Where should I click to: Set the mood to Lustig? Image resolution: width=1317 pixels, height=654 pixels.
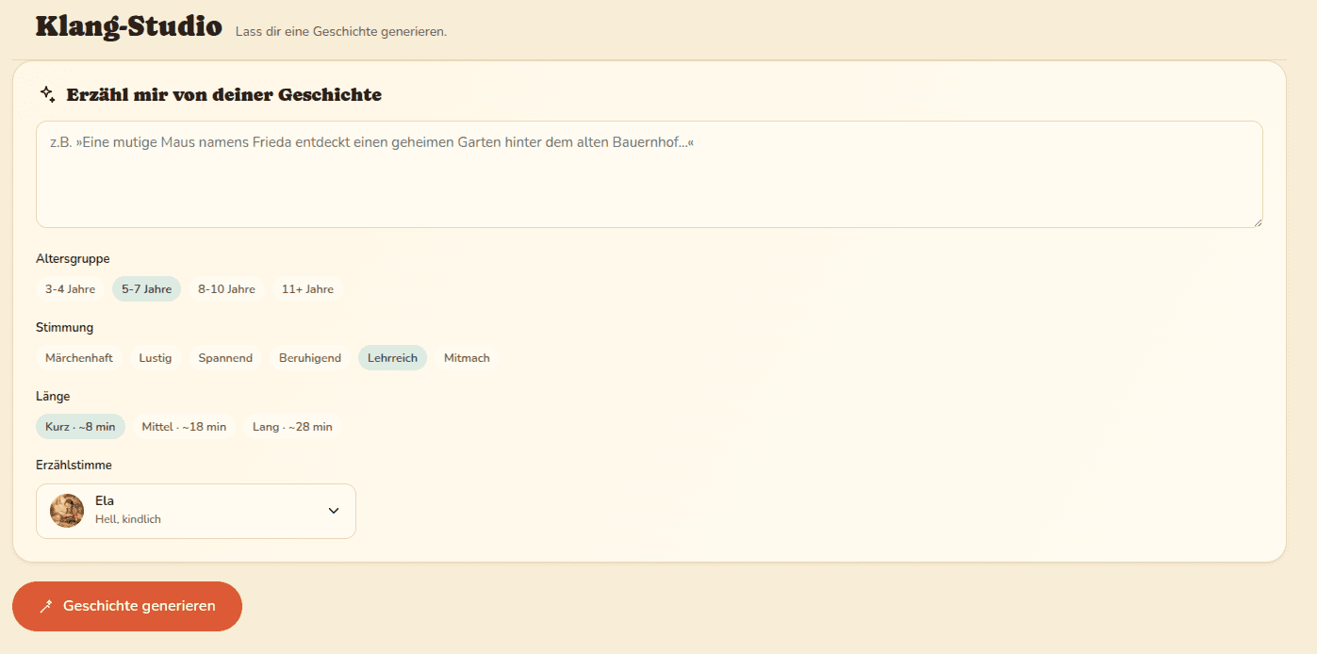point(156,358)
